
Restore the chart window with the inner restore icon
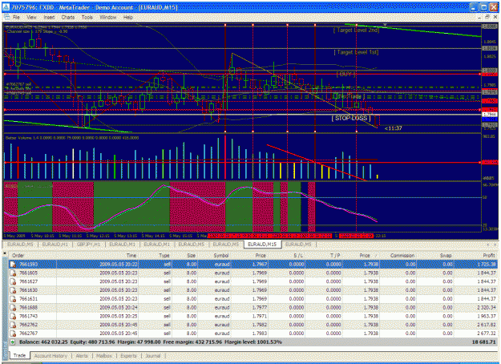point(487,17)
